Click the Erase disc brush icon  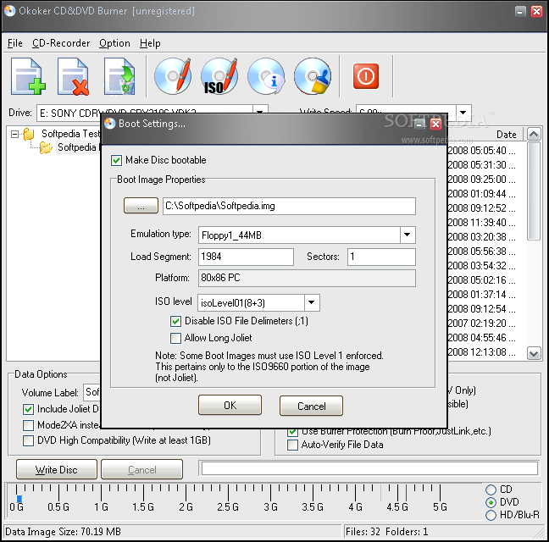(313, 76)
